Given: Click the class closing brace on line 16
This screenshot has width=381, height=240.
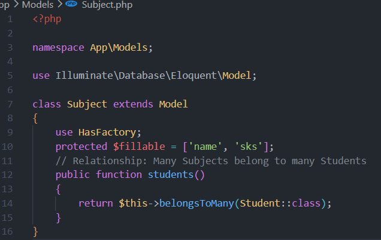Looking at the screenshot, I should tap(35, 232).
